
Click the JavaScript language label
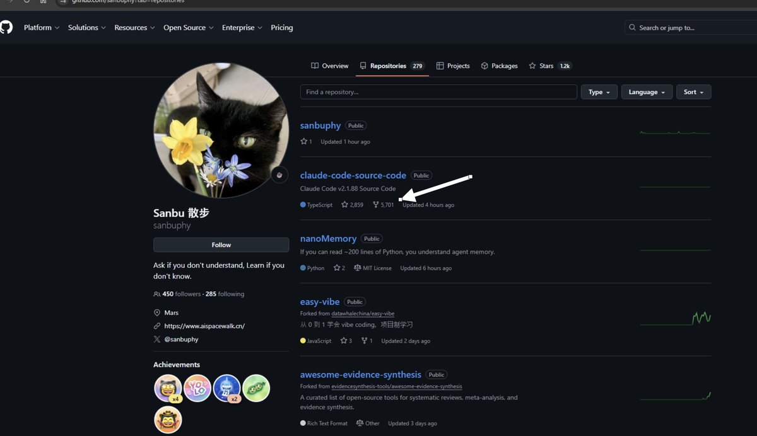316,341
